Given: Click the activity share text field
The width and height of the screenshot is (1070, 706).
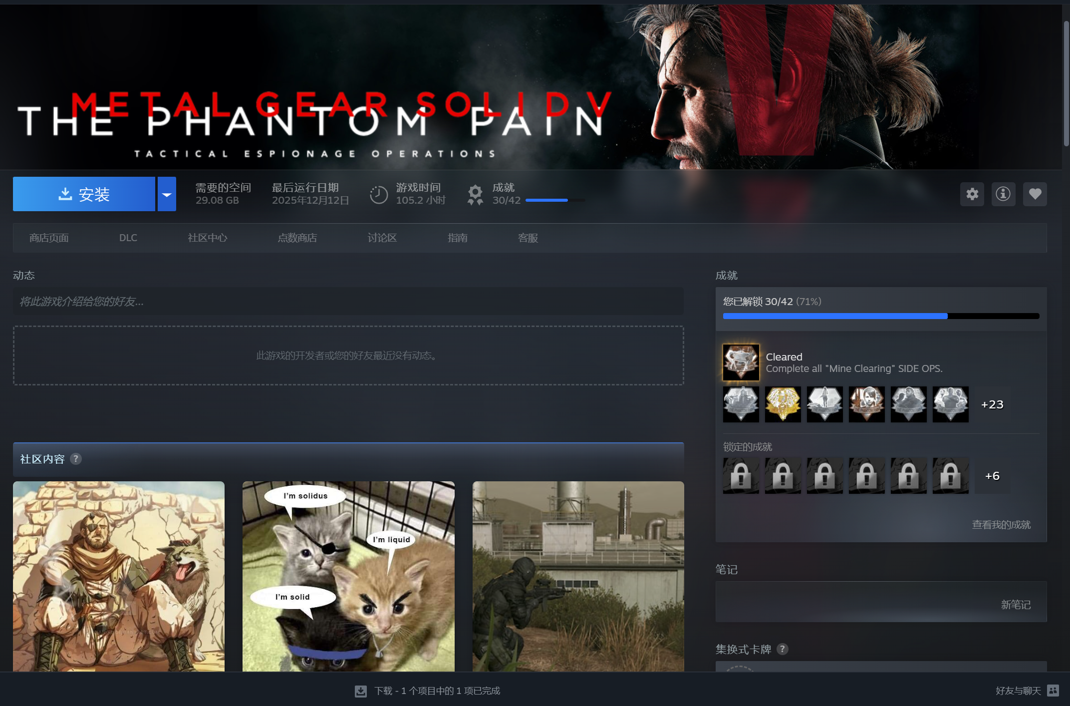Looking at the screenshot, I should pos(348,302).
